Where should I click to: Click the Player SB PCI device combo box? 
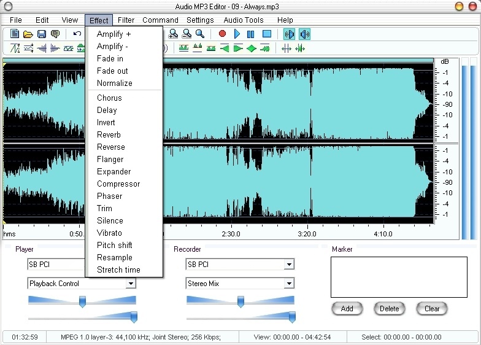(x=56, y=264)
